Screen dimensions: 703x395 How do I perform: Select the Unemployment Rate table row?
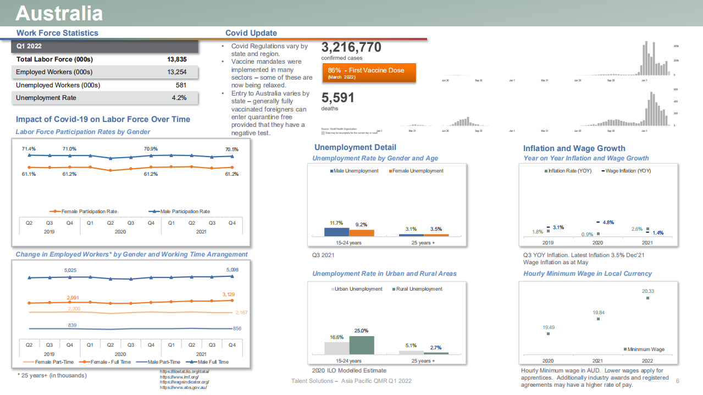coord(104,98)
